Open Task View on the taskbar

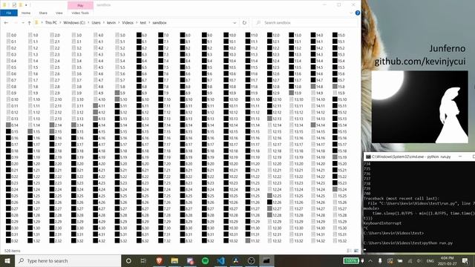[x=143, y=260]
